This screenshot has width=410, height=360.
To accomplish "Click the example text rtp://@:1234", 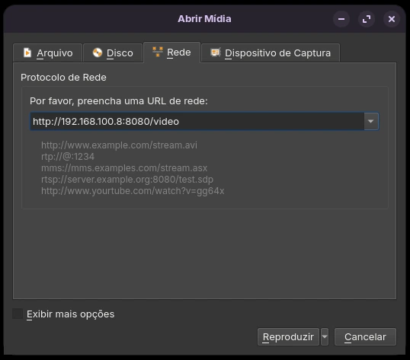I will point(68,157).
